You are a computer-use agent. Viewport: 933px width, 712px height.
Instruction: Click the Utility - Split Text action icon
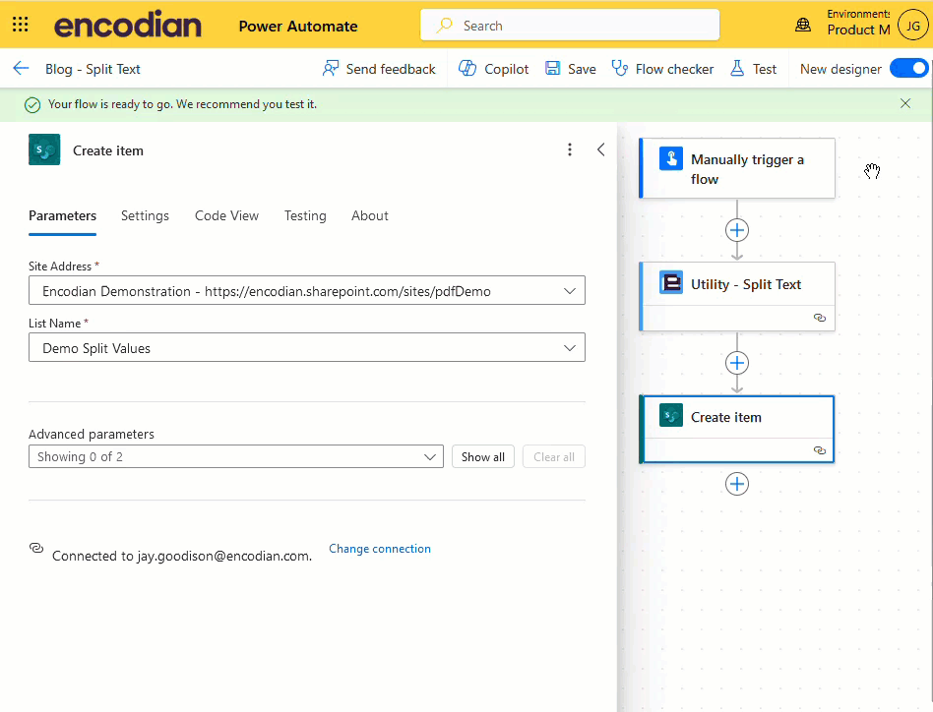coord(670,283)
